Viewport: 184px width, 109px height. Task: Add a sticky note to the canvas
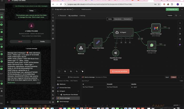coord(180,34)
